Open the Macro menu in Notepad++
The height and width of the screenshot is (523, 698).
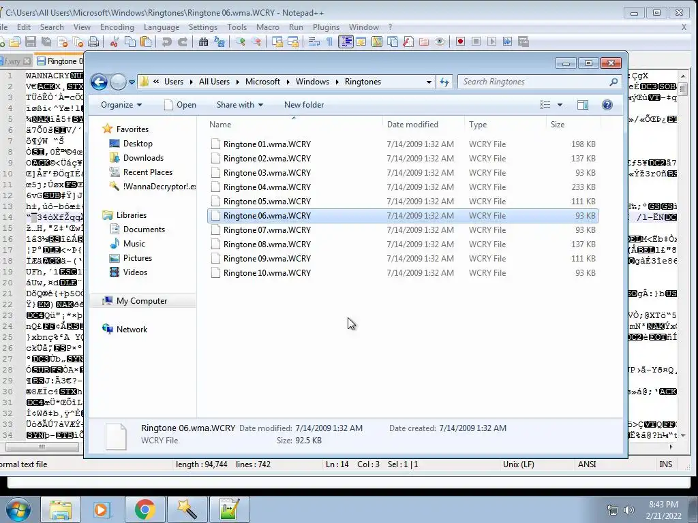click(268, 27)
